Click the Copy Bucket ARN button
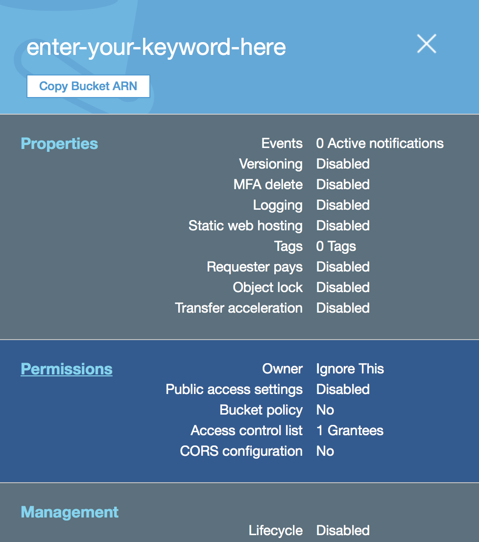 click(89, 86)
